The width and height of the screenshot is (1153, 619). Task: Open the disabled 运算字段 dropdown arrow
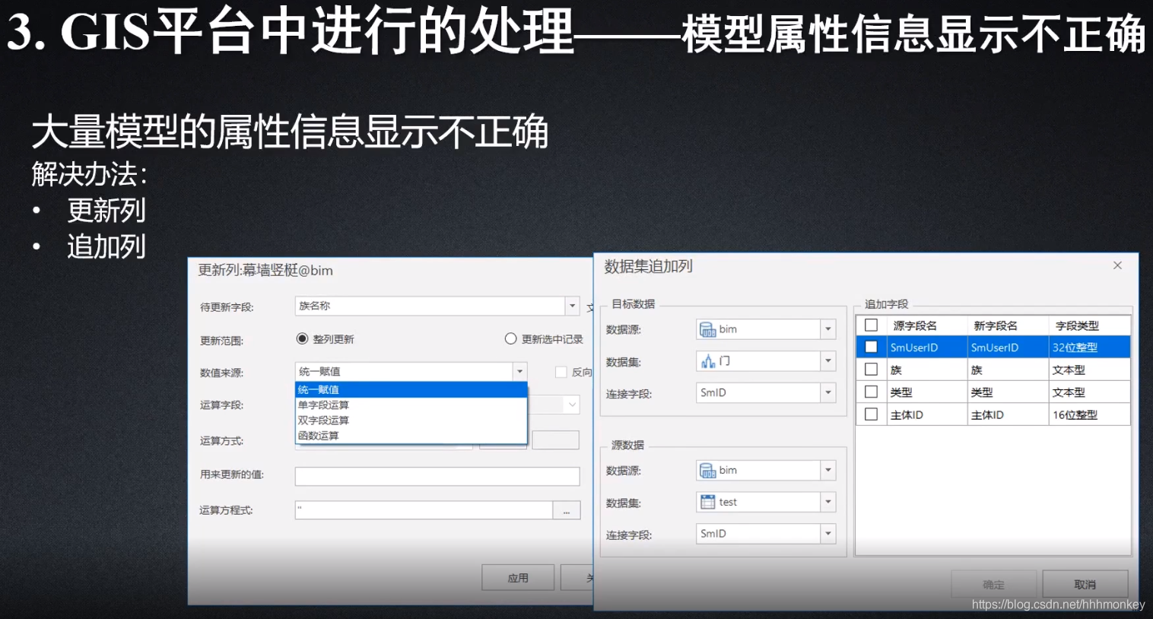tap(572, 405)
